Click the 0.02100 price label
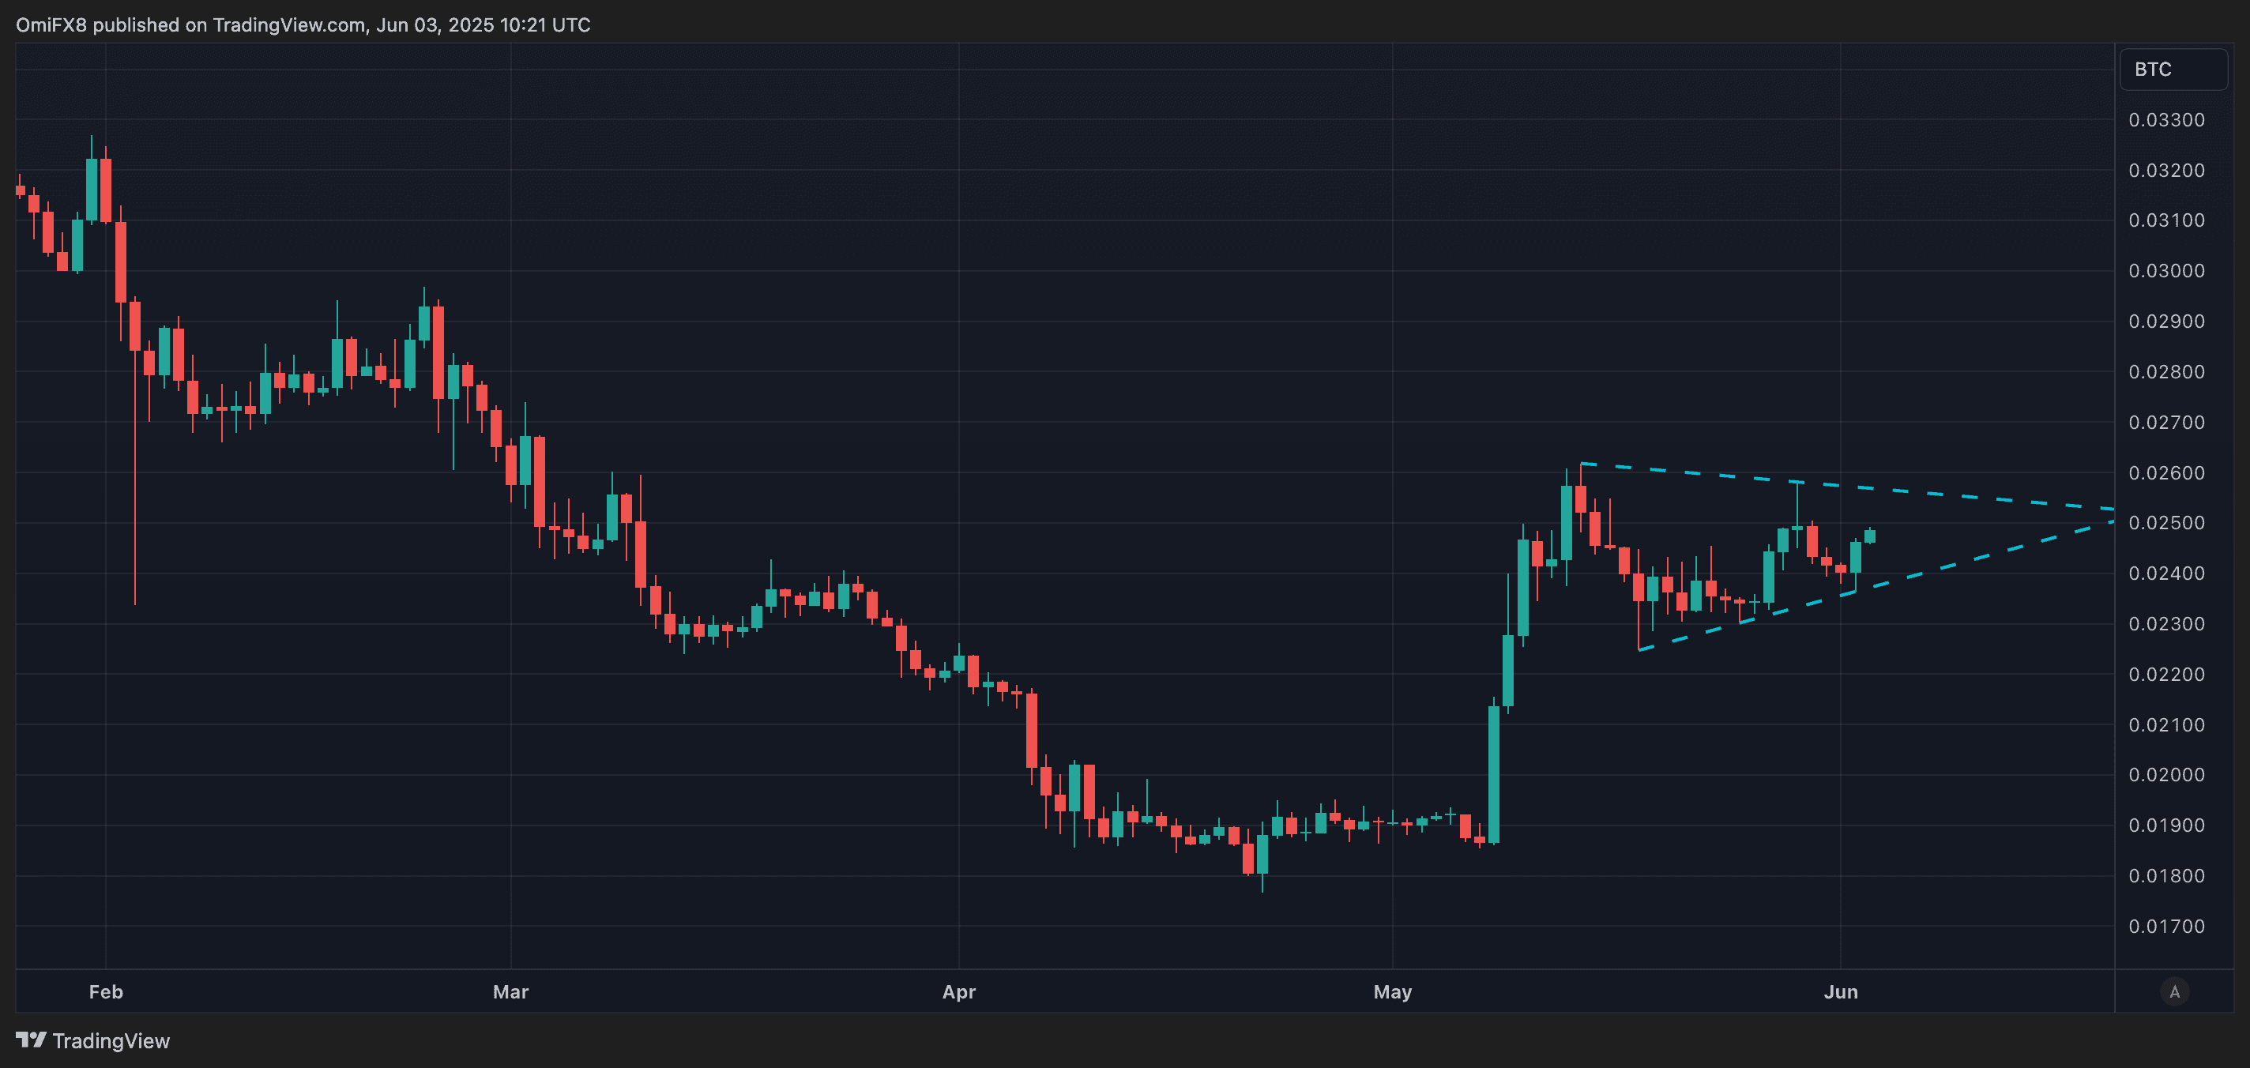Screen dimensions: 2250x1068 (2166, 725)
